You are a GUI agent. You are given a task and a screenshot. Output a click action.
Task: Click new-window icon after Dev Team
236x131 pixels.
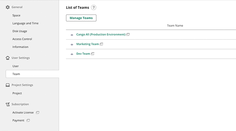point(93,54)
